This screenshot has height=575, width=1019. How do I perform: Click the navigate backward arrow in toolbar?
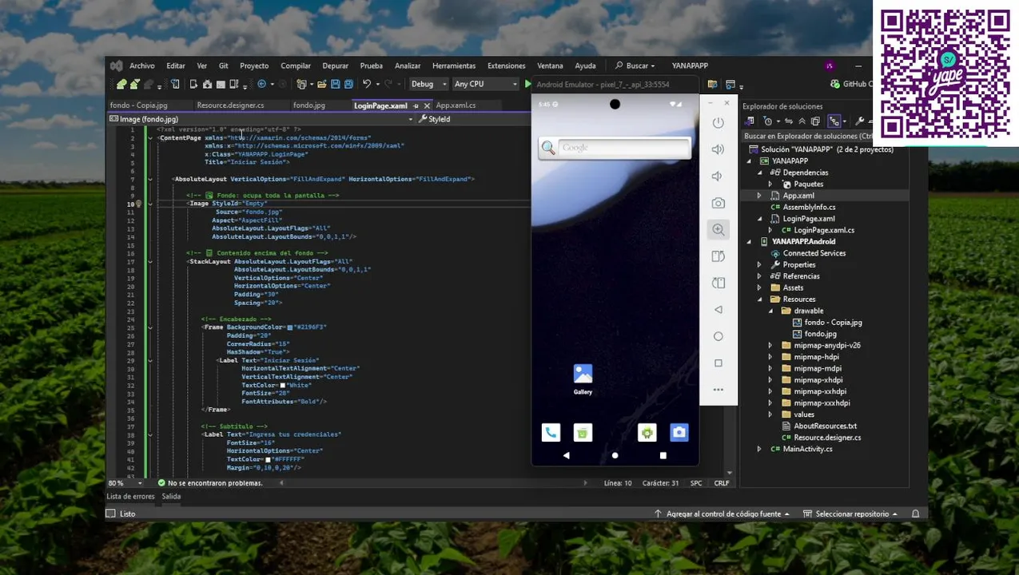261,84
